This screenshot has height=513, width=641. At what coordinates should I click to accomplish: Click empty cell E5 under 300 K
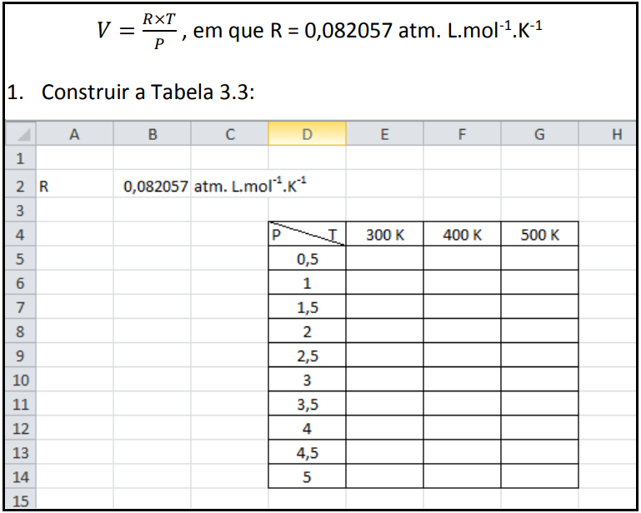coord(384,259)
